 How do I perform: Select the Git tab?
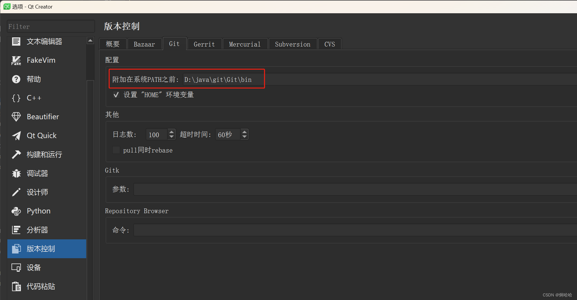174,44
